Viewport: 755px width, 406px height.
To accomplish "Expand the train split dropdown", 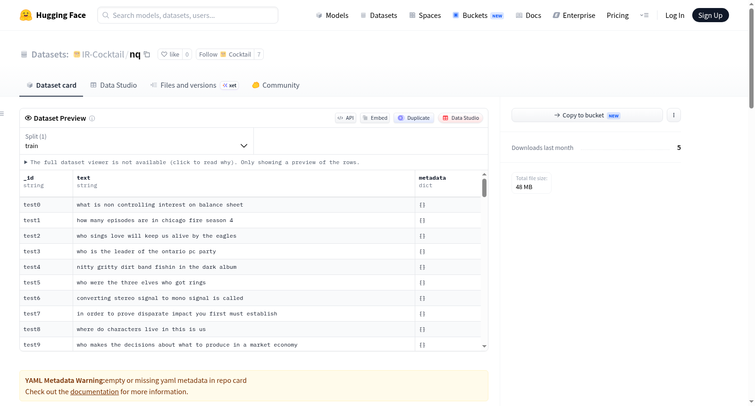I will point(136,141).
